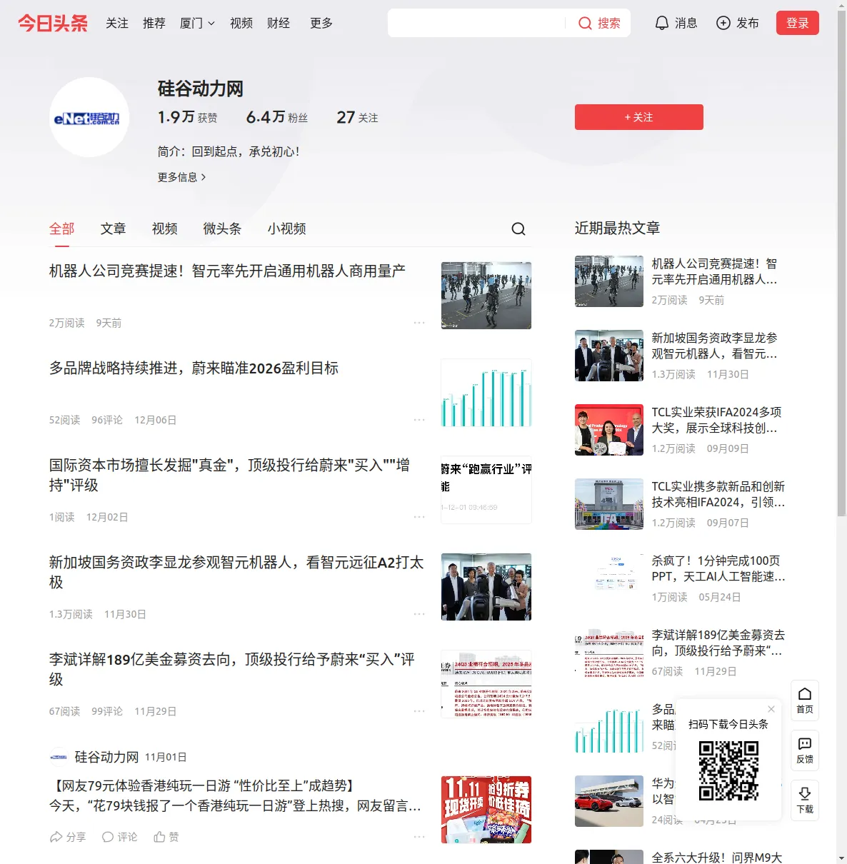This screenshot has width=847, height=864.
Task: Open article 机器人公司竞赛提速 in main list
Action: pos(227,271)
